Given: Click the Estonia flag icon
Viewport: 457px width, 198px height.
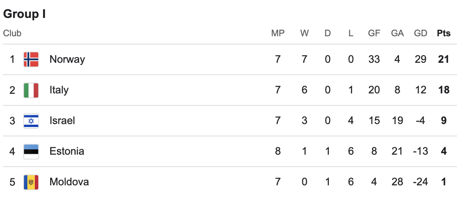Looking at the screenshot, I should (x=31, y=151).
